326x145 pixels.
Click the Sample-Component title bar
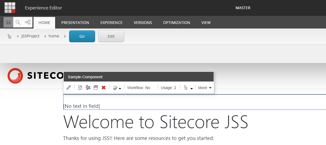tap(139, 77)
